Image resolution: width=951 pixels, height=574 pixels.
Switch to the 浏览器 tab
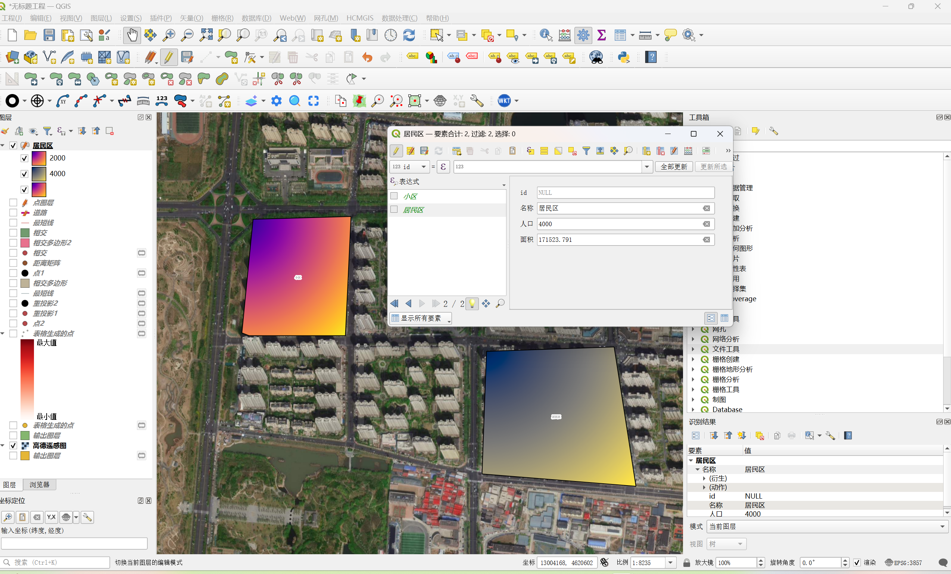(x=39, y=484)
